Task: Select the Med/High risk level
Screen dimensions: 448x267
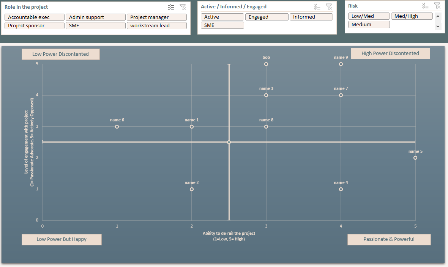Action: pos(412,16)
